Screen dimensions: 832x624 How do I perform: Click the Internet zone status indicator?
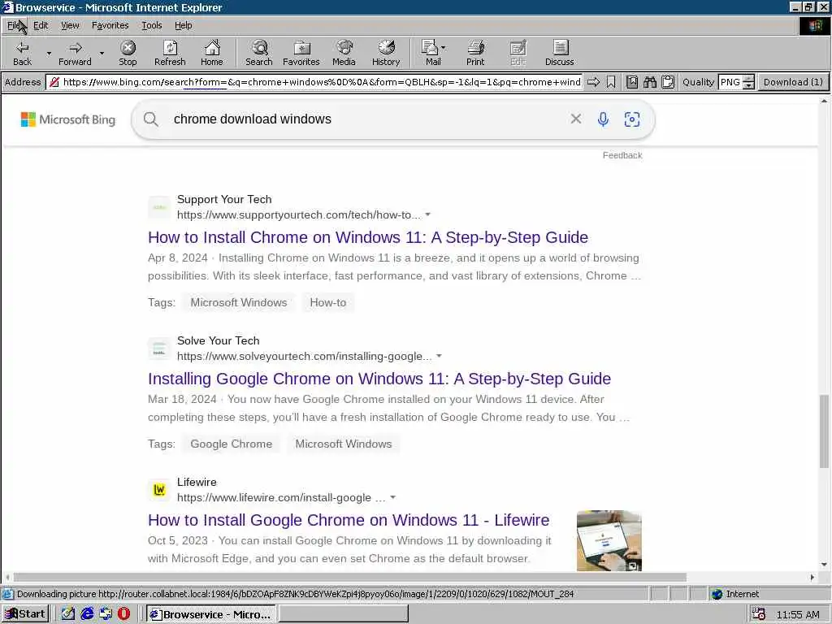click(734, 594)
